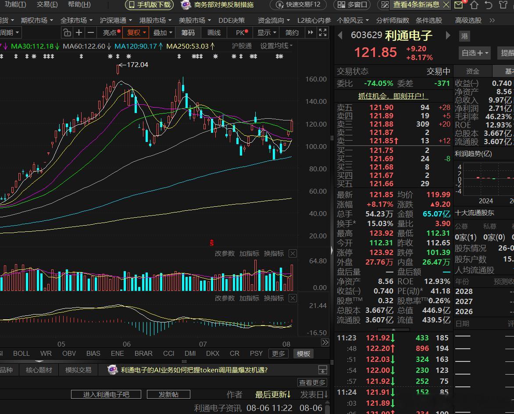Click 发新帖 button
The image size is (514, 414).
pos(168,394)
